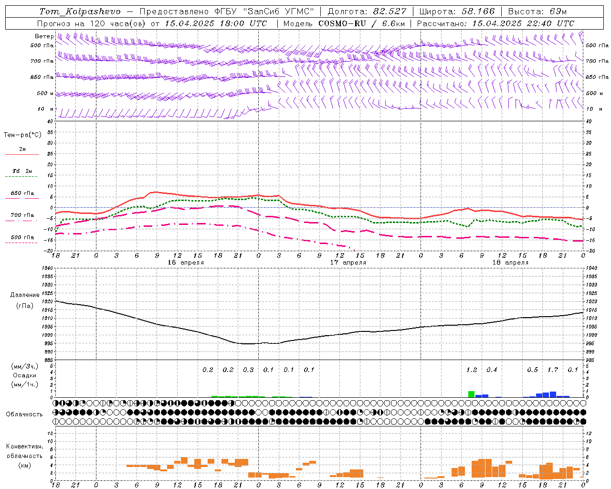Select the elevation text Высота: 69м
Screen dimensions: 611x489
tap(537, 11)
